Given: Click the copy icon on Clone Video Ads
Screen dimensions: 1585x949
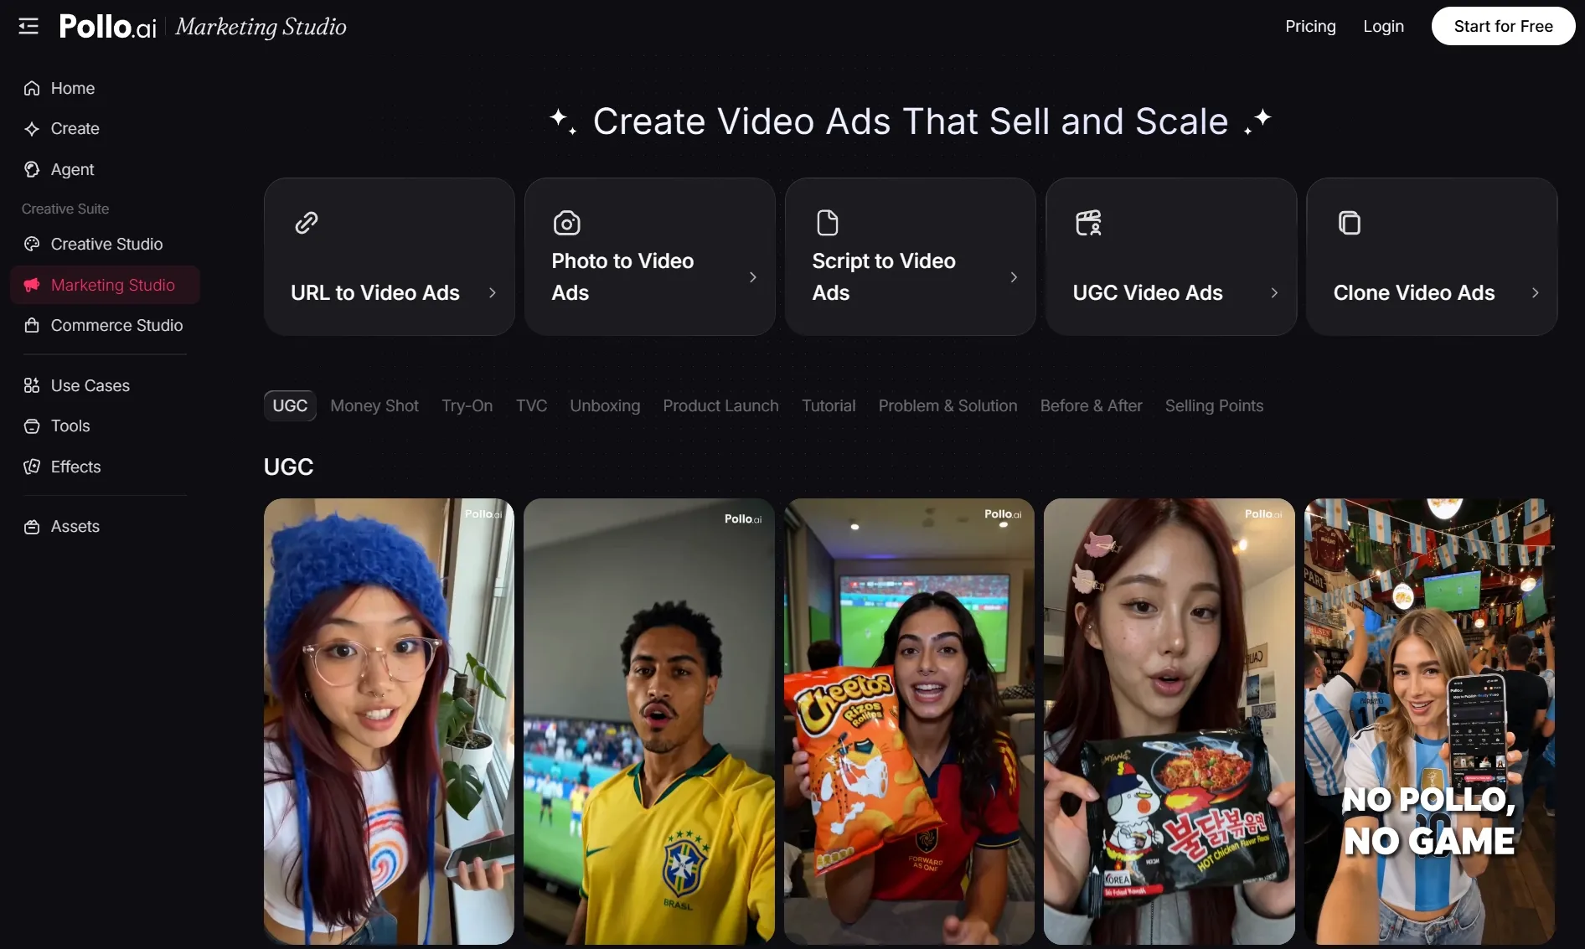Looking at the screenshot, I should point(1350,223).
